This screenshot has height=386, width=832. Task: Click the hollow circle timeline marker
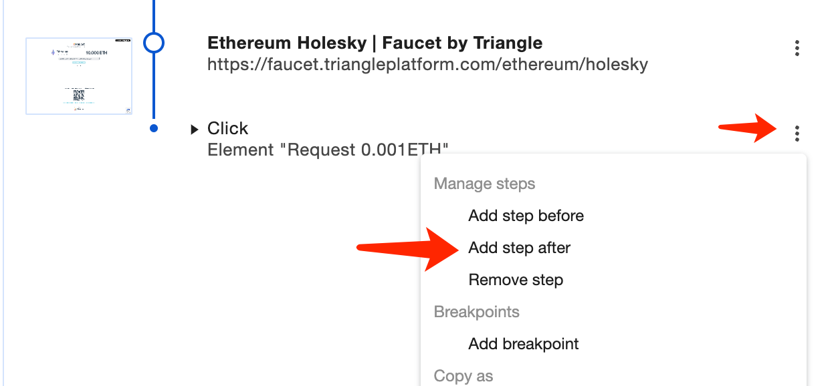click(154, 44)
